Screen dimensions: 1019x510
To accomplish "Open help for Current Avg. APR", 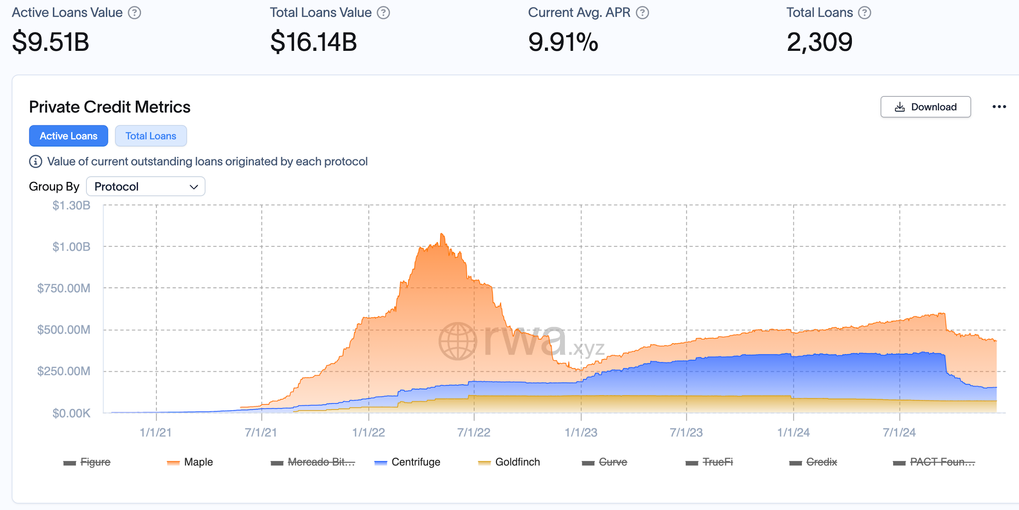I will coord(642,12).
